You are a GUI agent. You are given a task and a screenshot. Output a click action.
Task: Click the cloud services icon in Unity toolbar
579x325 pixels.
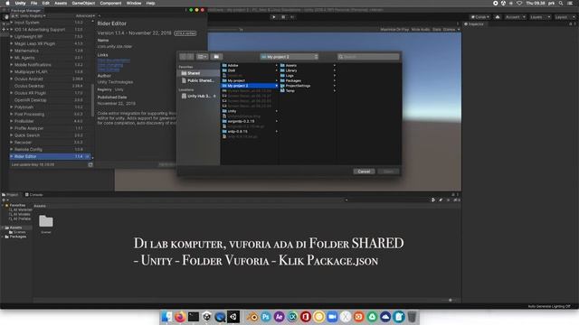click(498, 17)
